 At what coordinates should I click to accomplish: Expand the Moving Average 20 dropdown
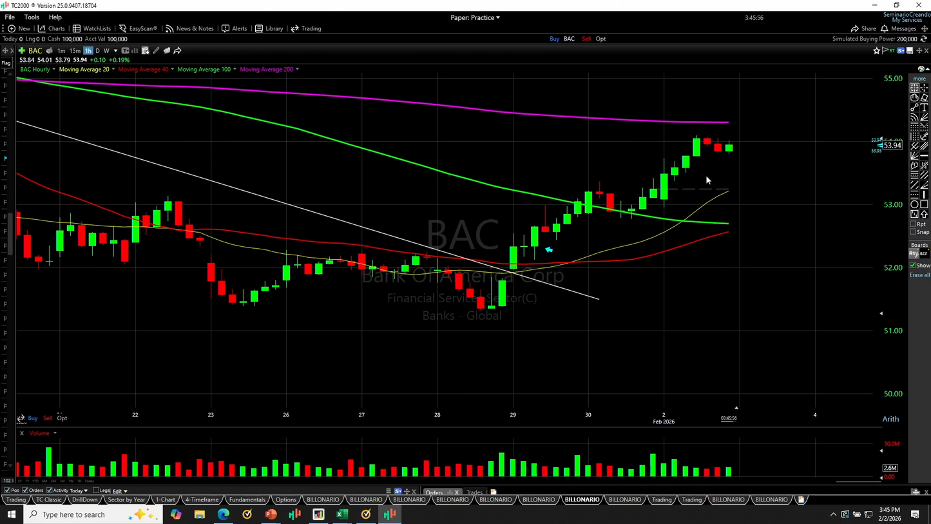[113, 70]
